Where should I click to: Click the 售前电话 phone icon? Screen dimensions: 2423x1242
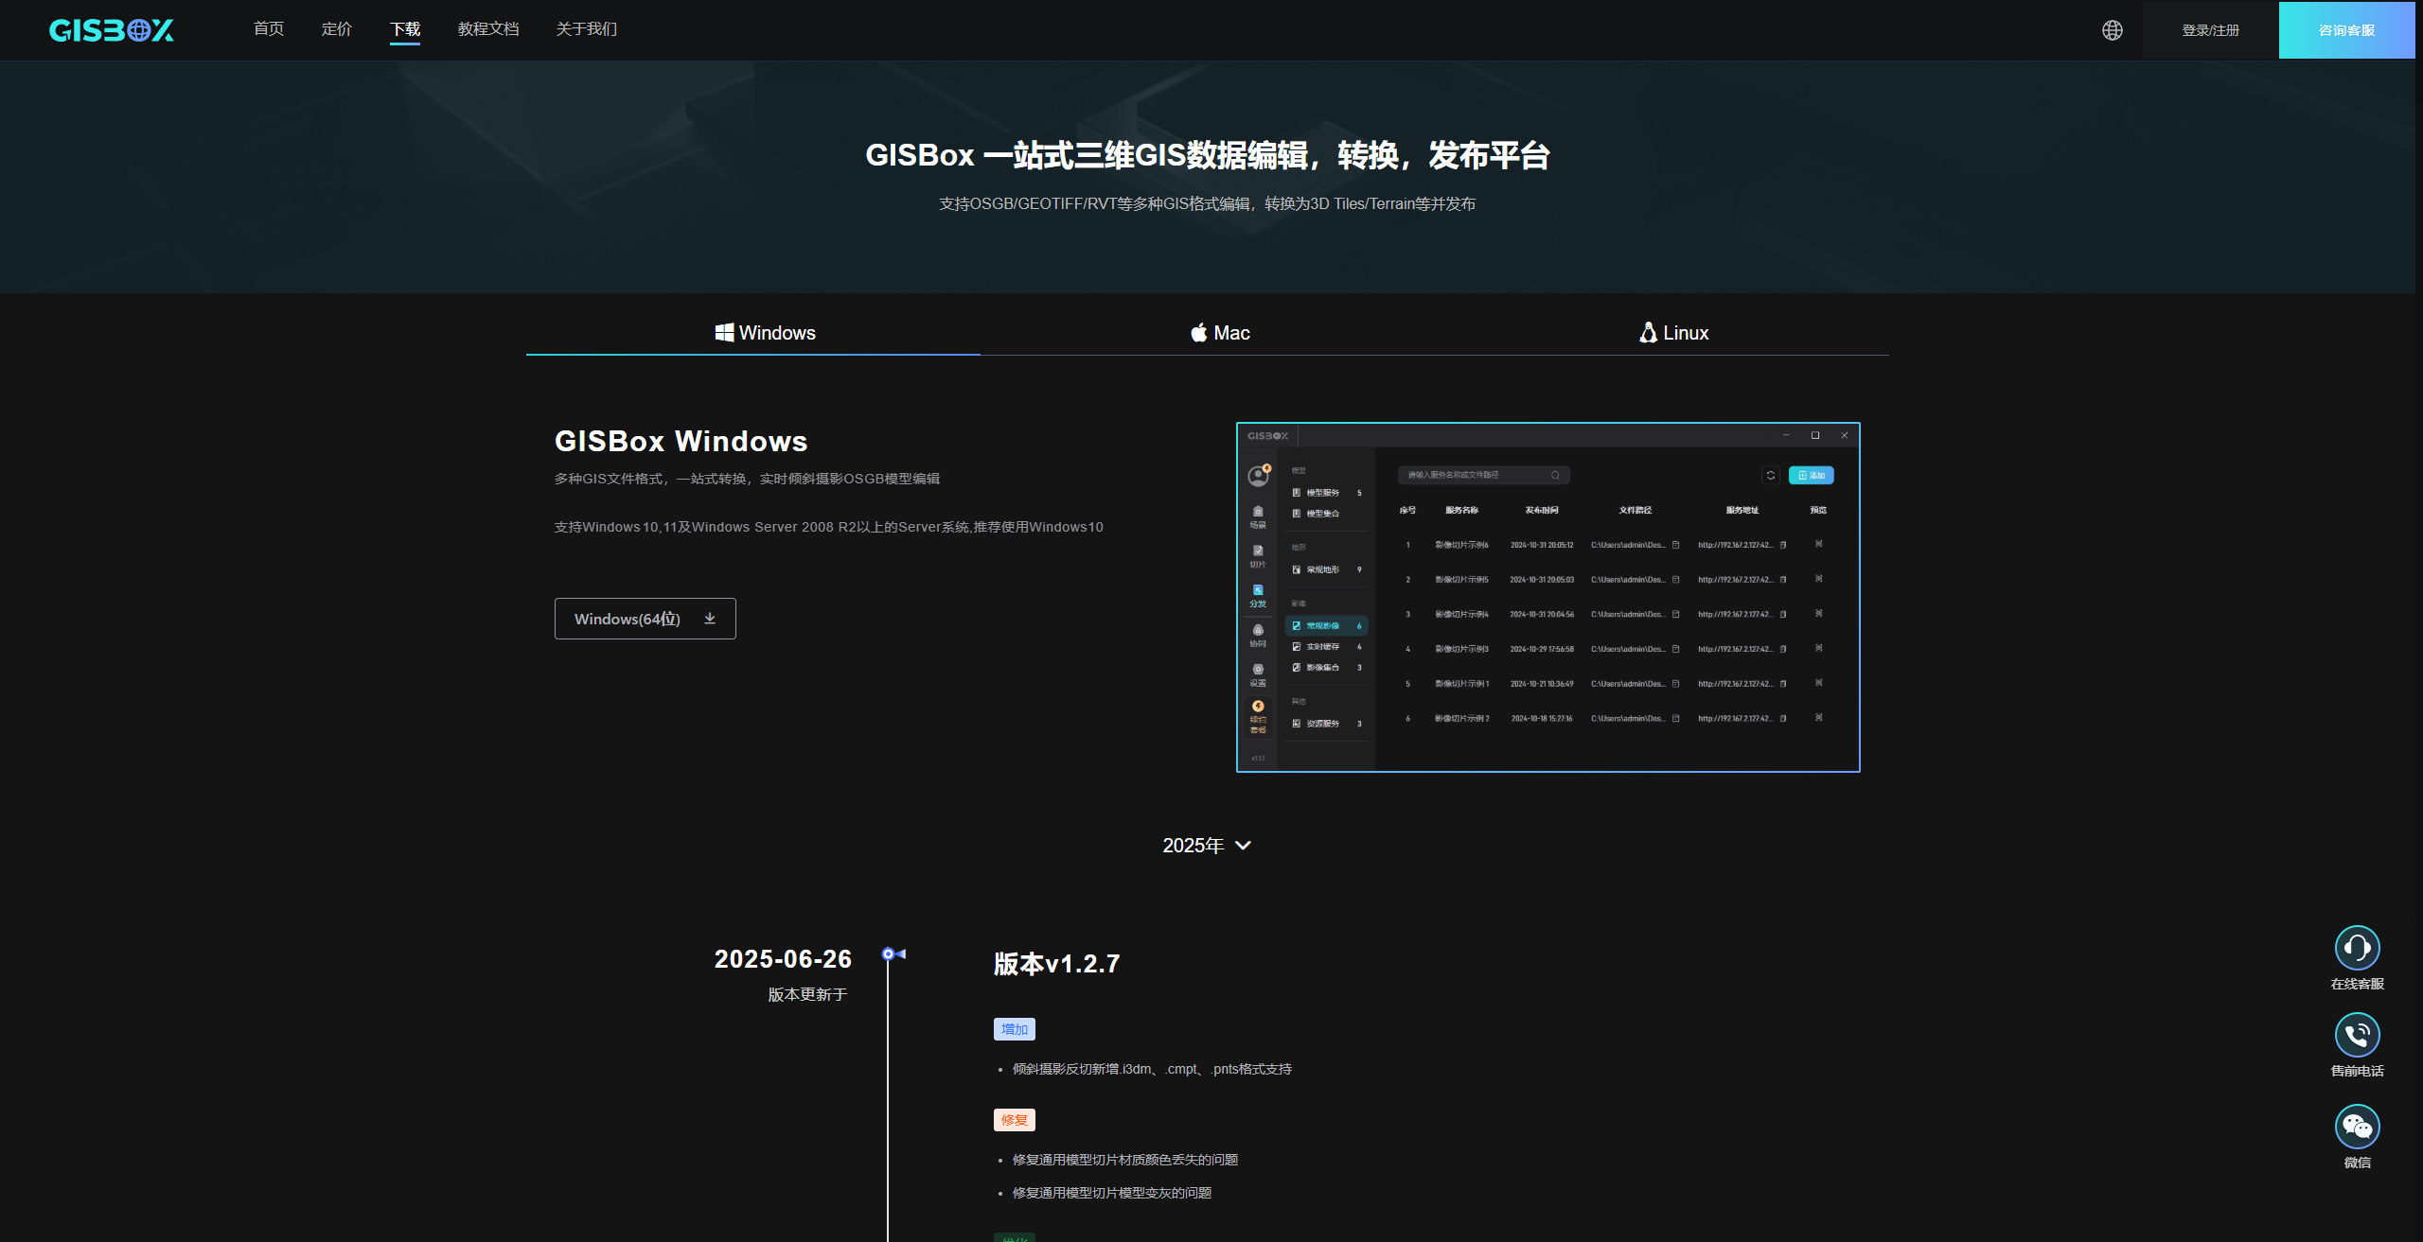[2357, 1034]
